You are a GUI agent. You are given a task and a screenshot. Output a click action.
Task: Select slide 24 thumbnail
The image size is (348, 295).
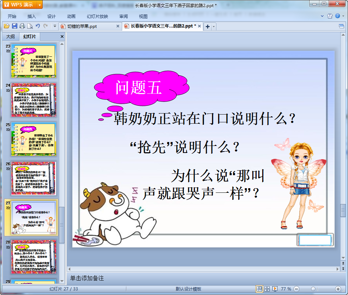pyautogui.click(x=34, y=100)
